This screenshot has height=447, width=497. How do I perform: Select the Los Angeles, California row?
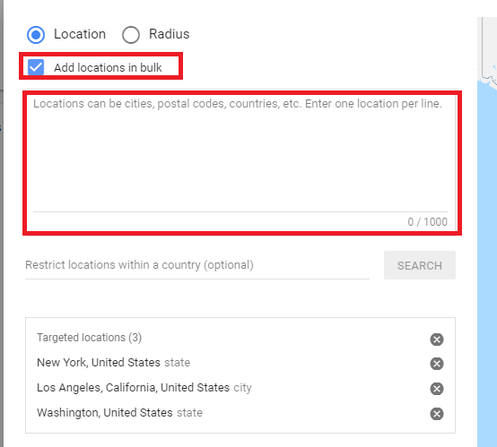click(x=240, y=388)
